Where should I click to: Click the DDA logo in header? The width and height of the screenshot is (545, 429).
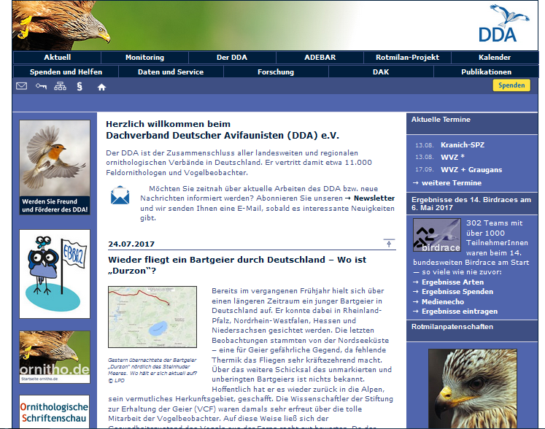503,24
